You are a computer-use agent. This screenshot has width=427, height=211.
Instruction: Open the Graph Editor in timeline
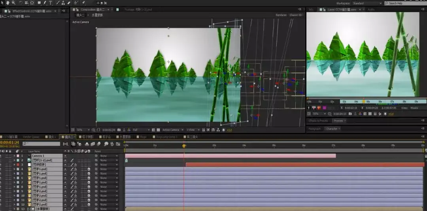tap(118, 144)
